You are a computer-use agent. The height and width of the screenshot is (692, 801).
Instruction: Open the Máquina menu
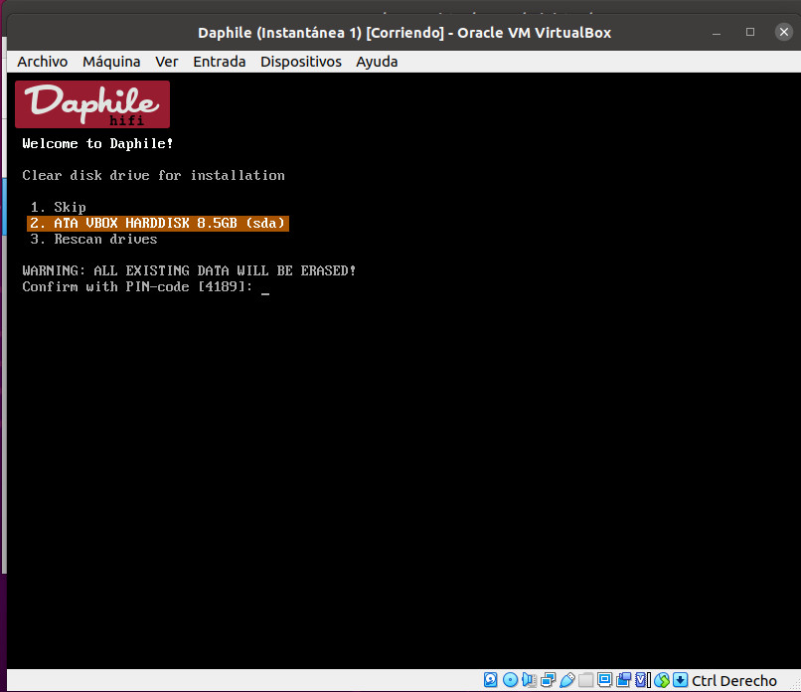point(111,62)
